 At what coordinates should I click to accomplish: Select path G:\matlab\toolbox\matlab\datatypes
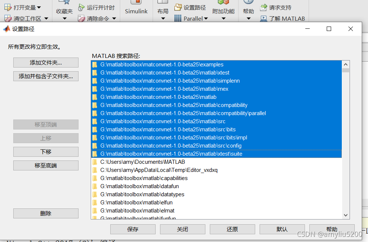[216, 194]
